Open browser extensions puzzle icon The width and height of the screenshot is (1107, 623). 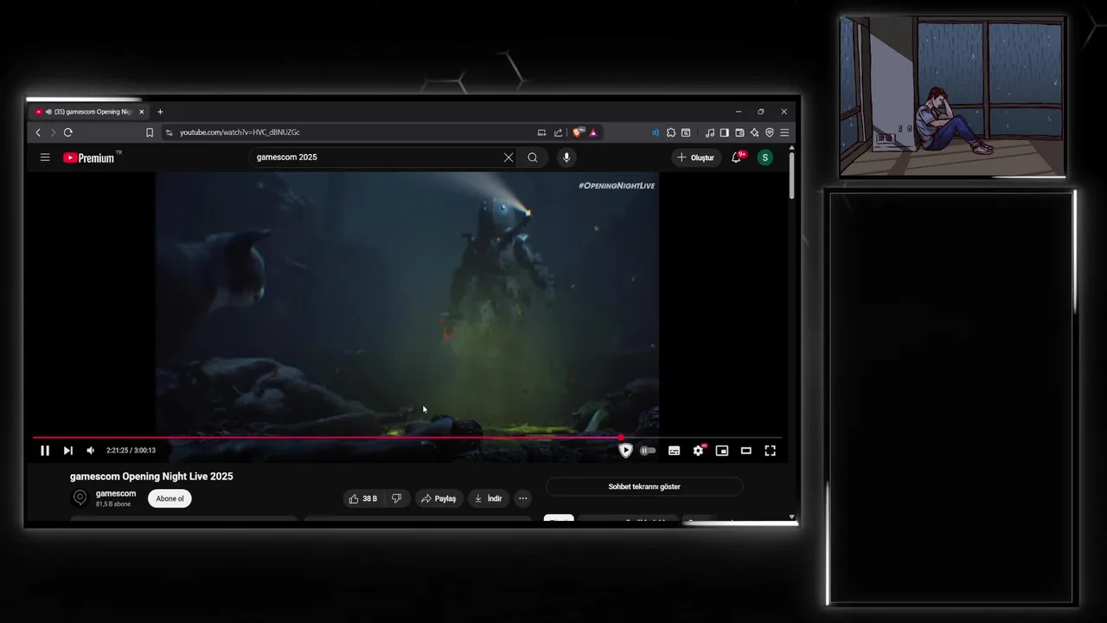[671, 132]
